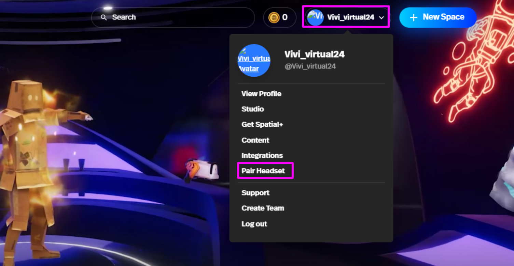Screen dimensions: 514x266
Task: Click the search magnifier icon
Action: point(104,17)
